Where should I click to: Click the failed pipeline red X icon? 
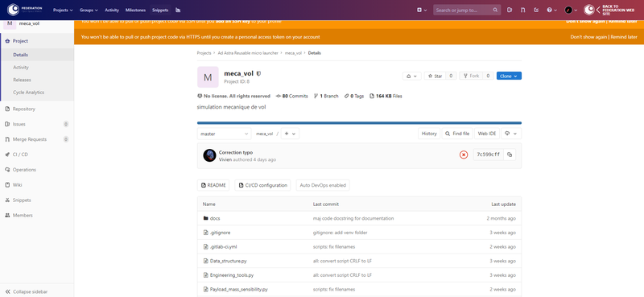coord(464,155)
